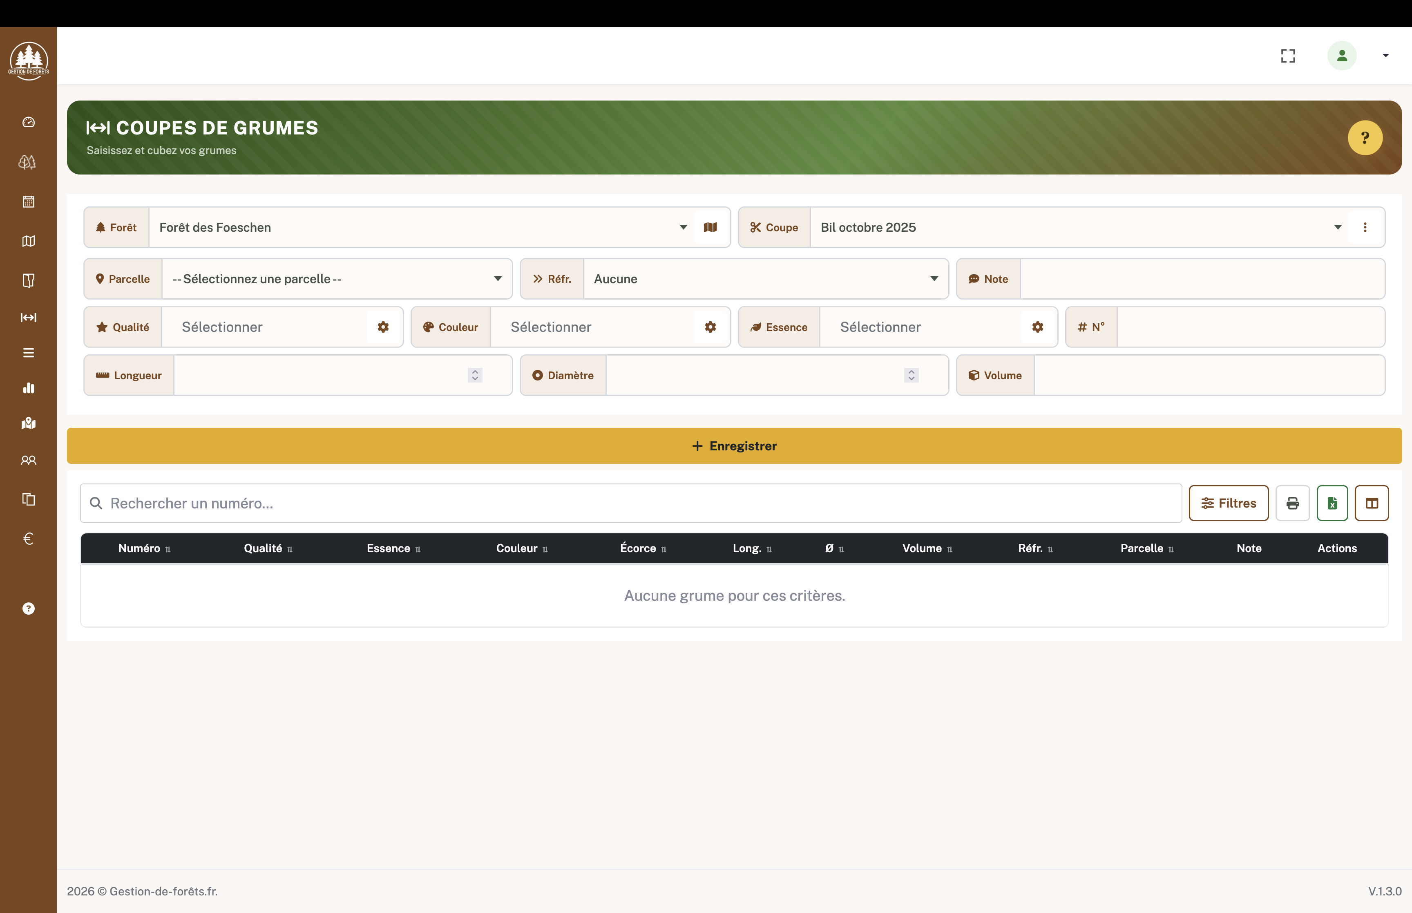Click the N° number input field

coord(1251,327)
